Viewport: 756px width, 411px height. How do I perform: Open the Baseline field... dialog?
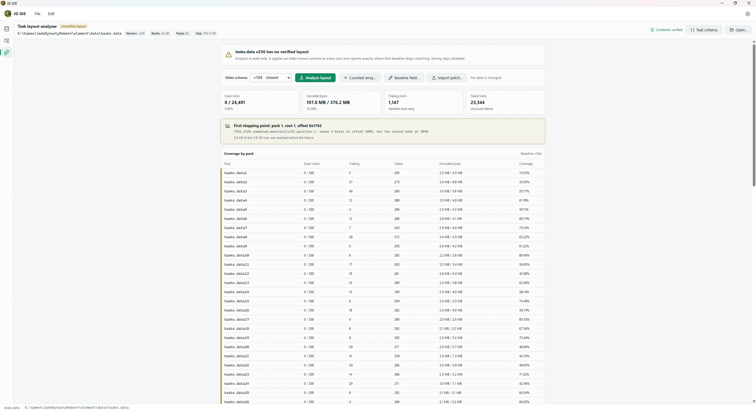tap(404, 78)
